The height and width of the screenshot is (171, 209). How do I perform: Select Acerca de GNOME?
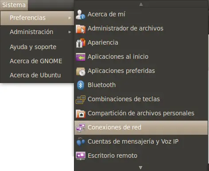point(37,61)
